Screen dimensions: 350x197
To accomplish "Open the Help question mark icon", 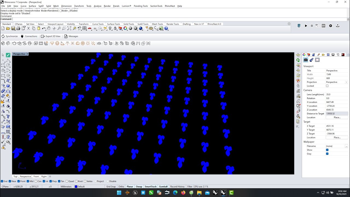I will pyautogui.click(x=166, y=28).
